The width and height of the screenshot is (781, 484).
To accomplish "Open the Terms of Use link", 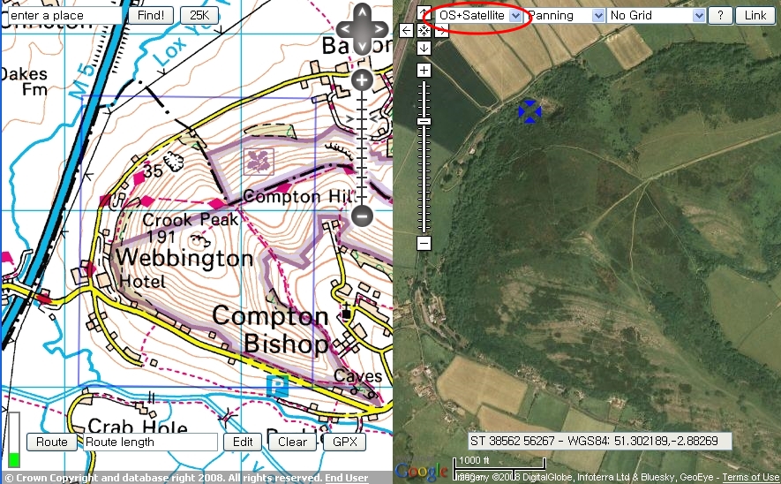I will (751, 478).
